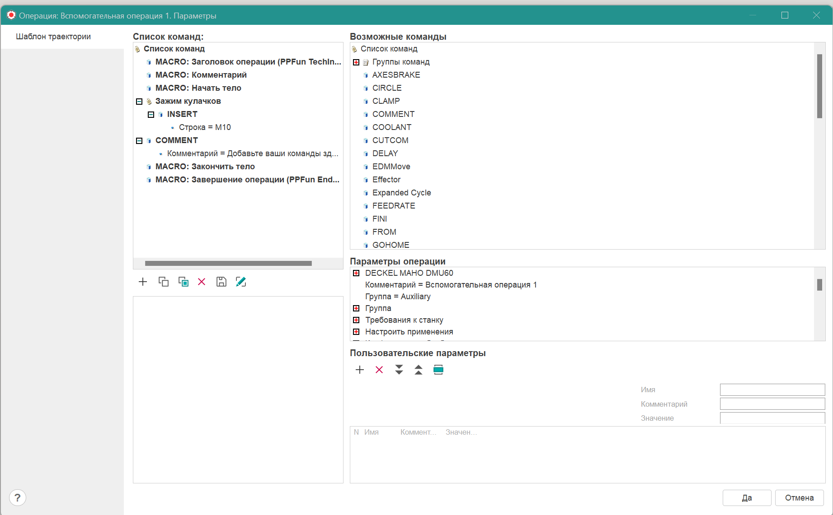Viewport: 833px width, 515px height.
Task: Save the command list with the floppy disk icon
Action: (221, 282)
